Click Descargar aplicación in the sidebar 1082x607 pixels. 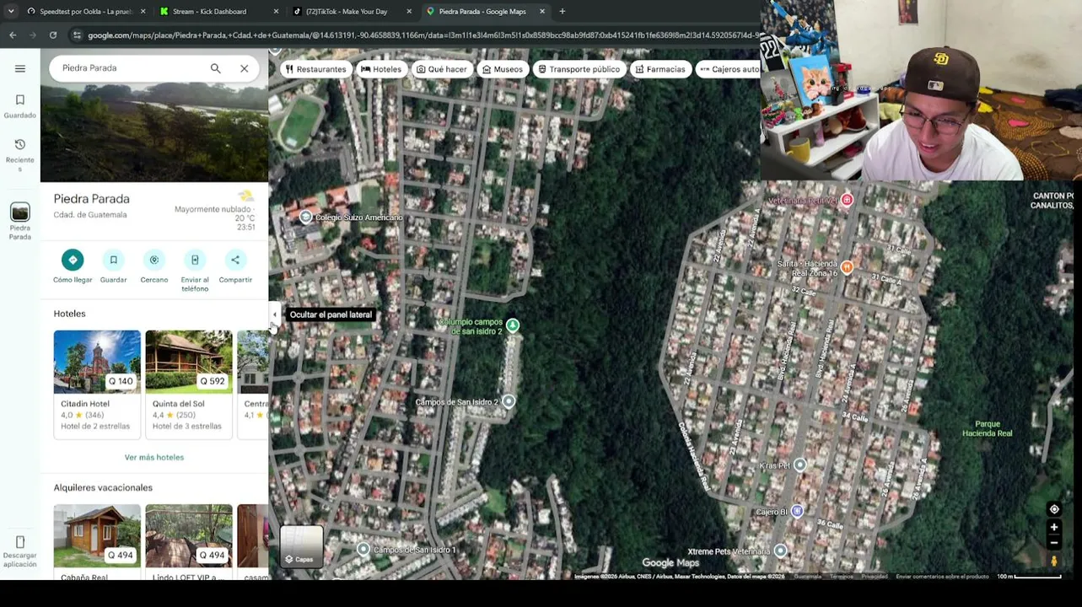(20, 551)
